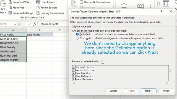
Task: Expand the Name Box dropdown
Action: coord(15,24)
